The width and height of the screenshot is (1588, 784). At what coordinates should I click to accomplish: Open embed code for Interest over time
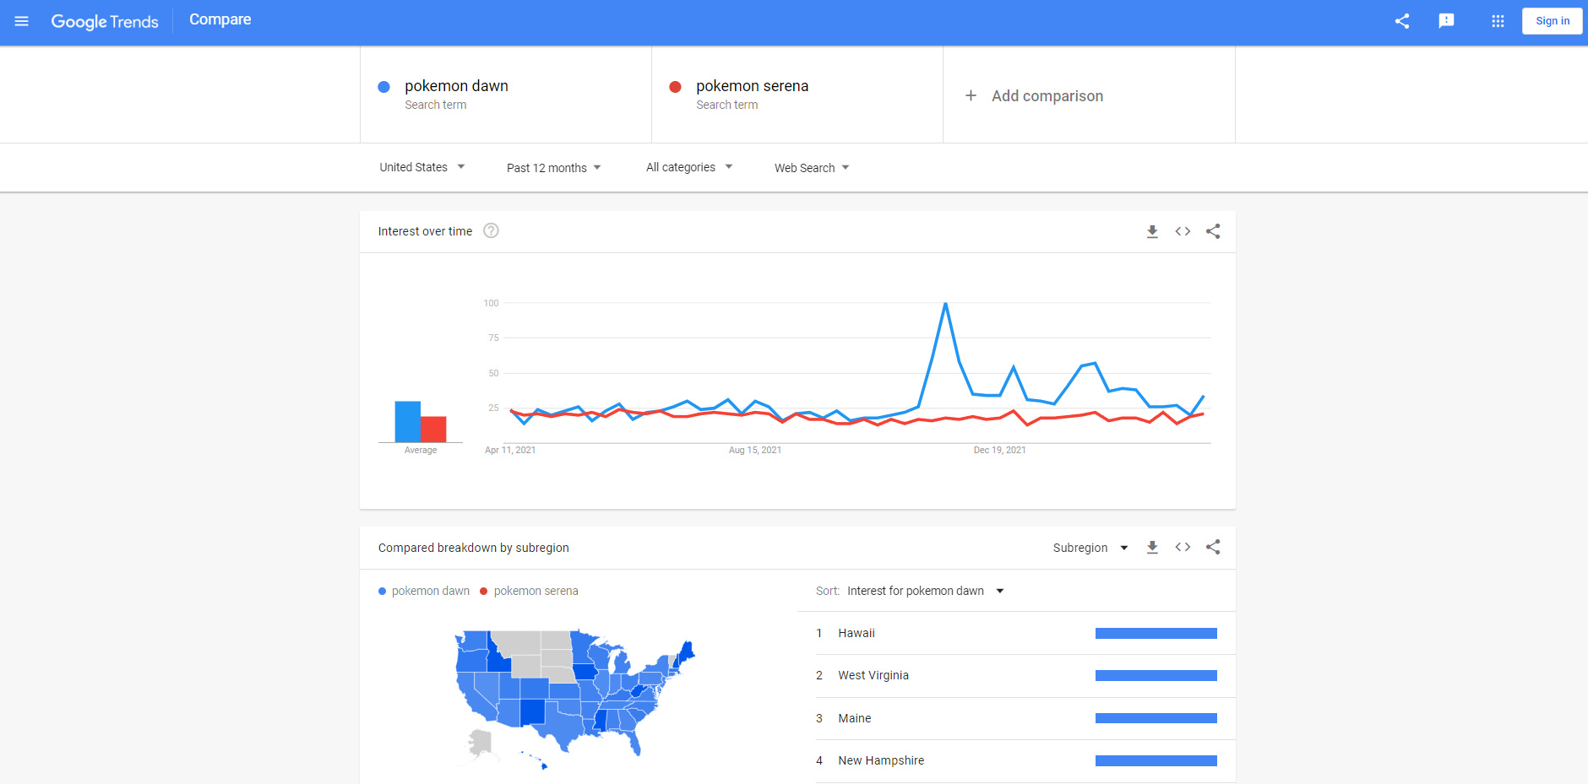1183,231
